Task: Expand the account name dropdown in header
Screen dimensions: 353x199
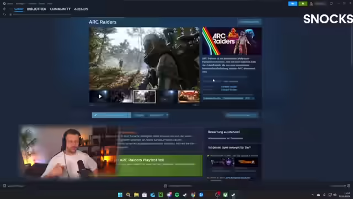Action: (x=320, y=4)
